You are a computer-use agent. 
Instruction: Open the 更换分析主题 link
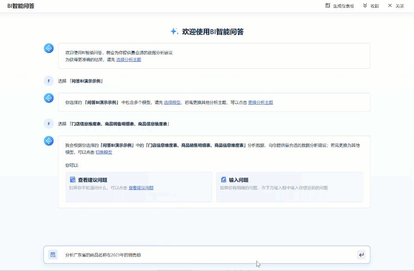click(x=260, y=102)
